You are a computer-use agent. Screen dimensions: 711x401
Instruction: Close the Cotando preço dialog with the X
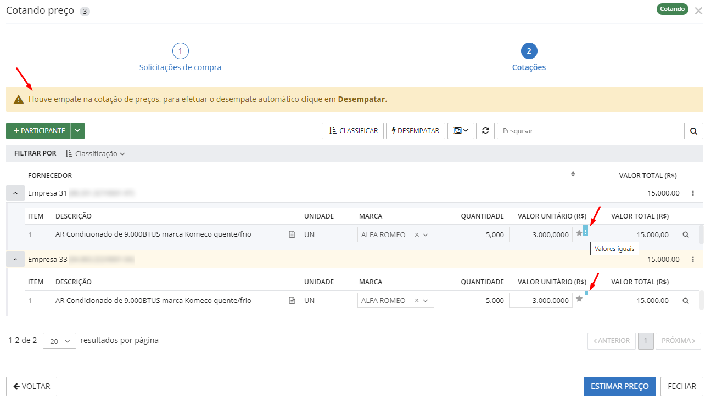[698, 10]
